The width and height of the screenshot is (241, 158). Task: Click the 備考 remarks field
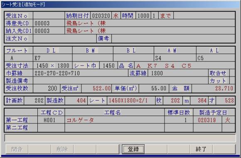[x=173, y=39]
